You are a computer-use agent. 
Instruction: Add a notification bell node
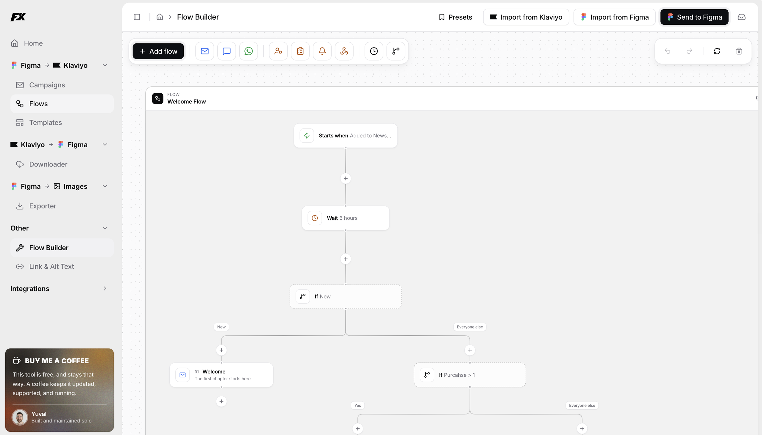tap(322, 51)
